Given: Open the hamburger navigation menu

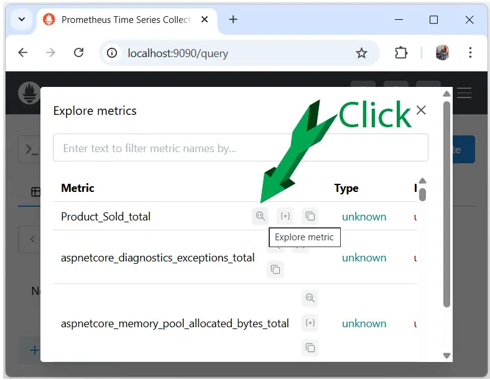Looking at the screenshot, I should click(x=464, y=93).
